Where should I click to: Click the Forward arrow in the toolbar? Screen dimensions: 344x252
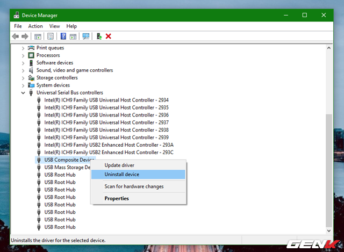tap(25, 36)
